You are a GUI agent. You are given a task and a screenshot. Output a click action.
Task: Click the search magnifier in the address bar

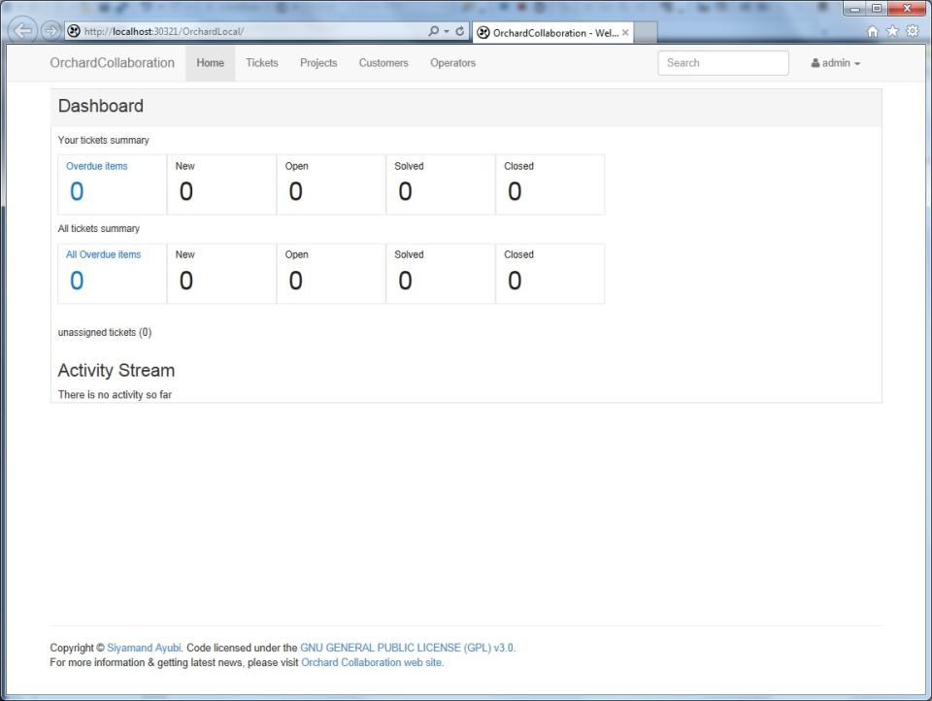click(434, 30)
